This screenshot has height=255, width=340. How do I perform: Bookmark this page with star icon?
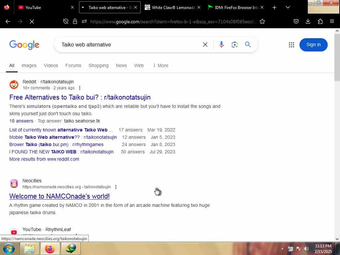pyautogui.click(x=262, y=22)
